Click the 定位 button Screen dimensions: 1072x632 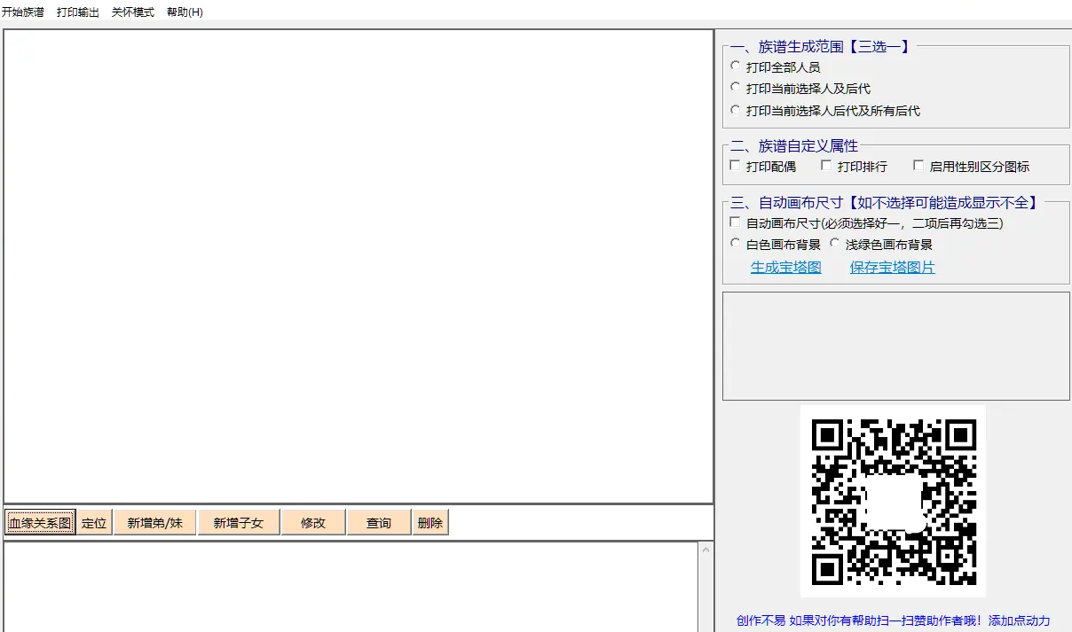click(94, 523)
